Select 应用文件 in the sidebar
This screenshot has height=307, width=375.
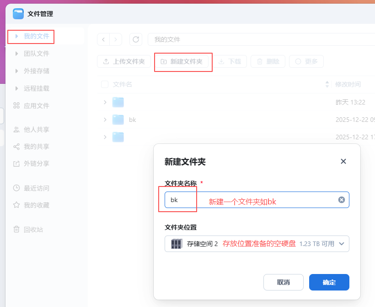click(x=36, y=105)
